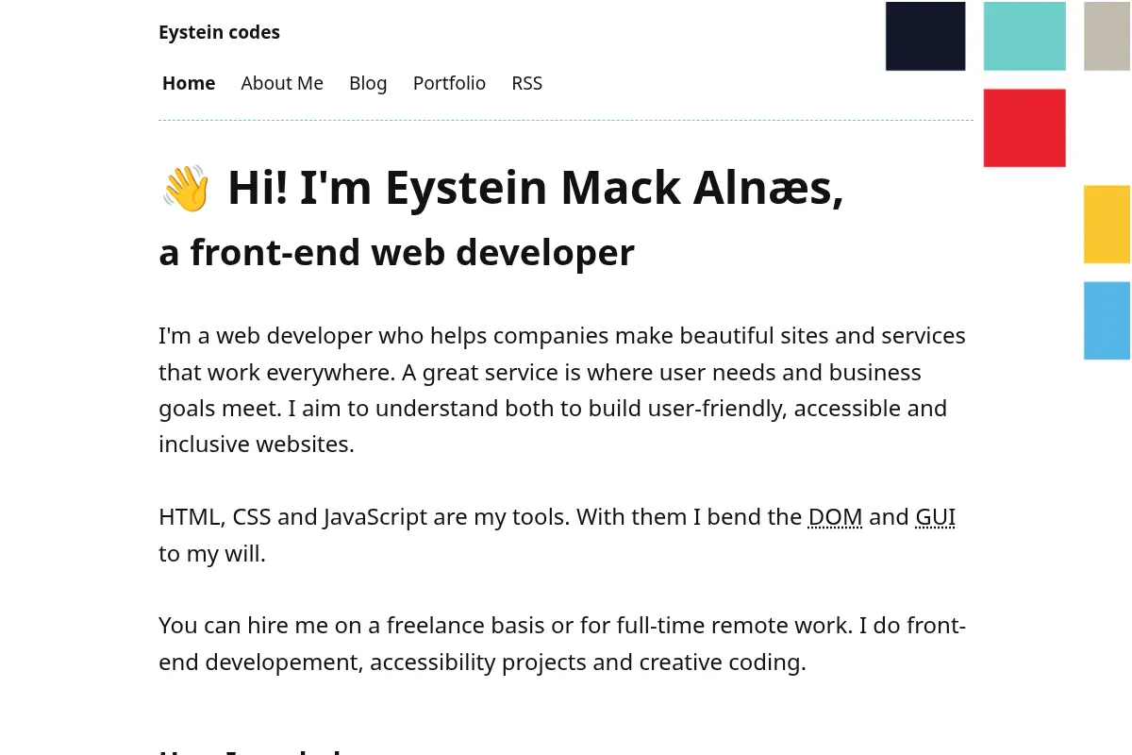Select the light blue color square
The height and width of the screenshot is (755, 1132).
tap(1107, 321)
